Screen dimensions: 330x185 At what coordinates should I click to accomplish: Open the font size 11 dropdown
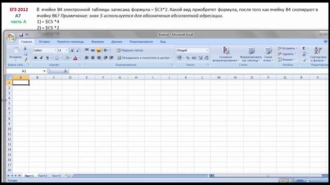pos(67,50)
